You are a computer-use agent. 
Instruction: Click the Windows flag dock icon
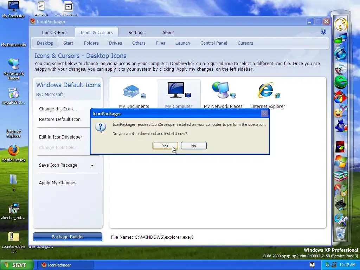click(x=340, y=161)
